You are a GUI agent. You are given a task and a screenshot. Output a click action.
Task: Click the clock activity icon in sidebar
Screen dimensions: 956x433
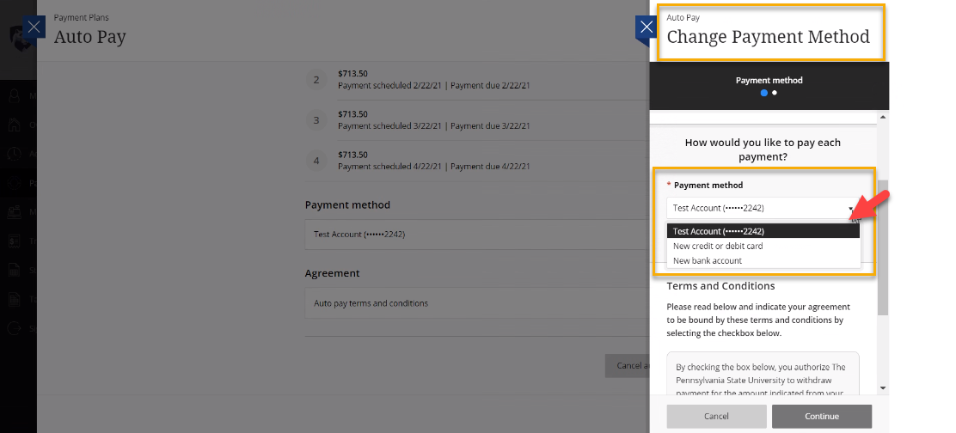(x=15, y=154)
